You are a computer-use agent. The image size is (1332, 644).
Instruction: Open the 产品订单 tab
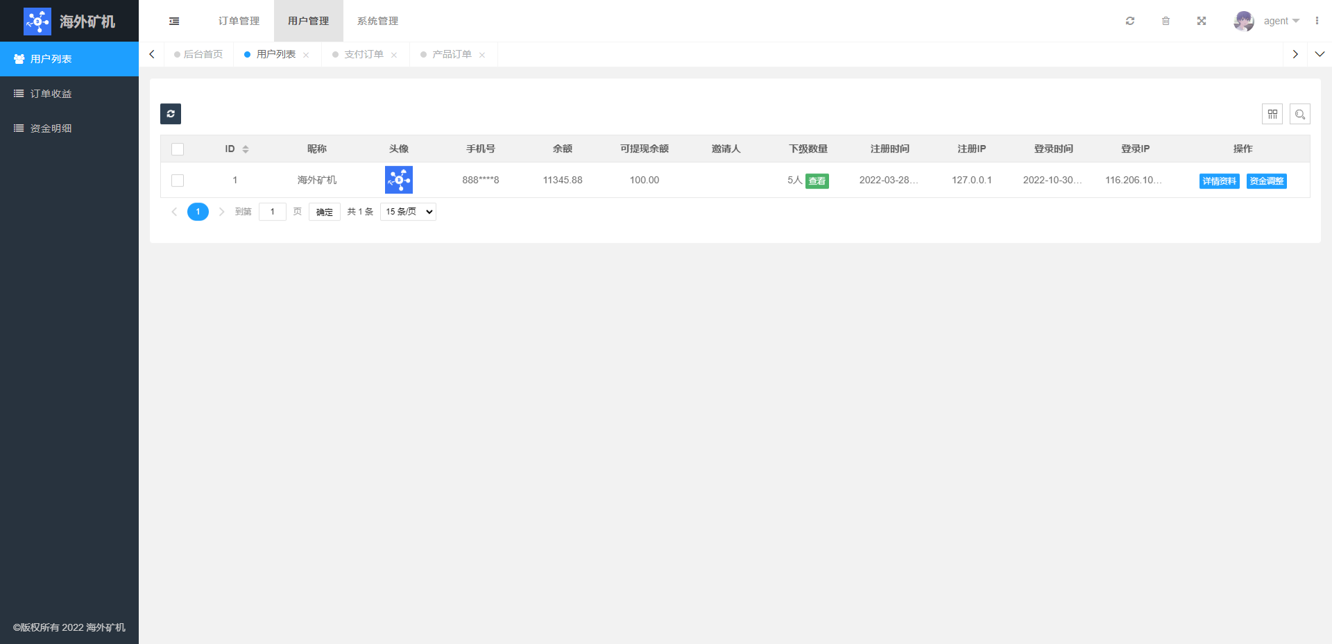tap(452, 54)
